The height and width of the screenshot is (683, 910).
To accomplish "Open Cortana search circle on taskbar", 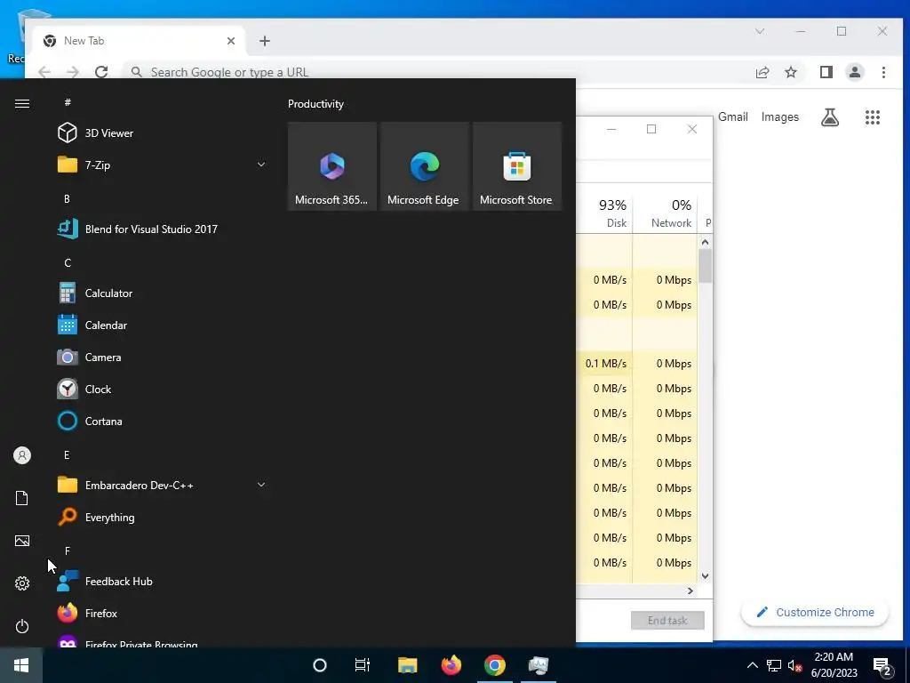I will click(320, 665).
